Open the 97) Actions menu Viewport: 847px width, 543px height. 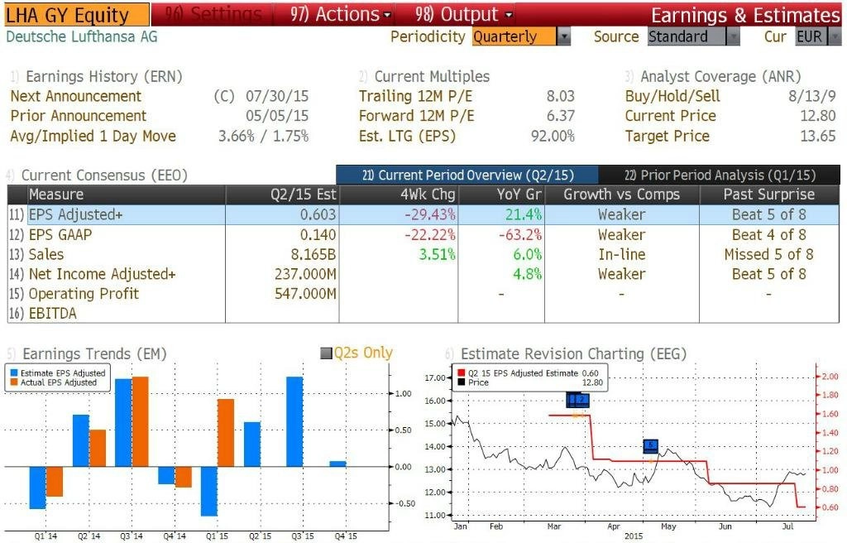click(340, 15)
